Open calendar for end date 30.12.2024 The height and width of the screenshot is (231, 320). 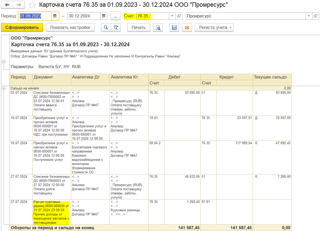tap(103, 16)
